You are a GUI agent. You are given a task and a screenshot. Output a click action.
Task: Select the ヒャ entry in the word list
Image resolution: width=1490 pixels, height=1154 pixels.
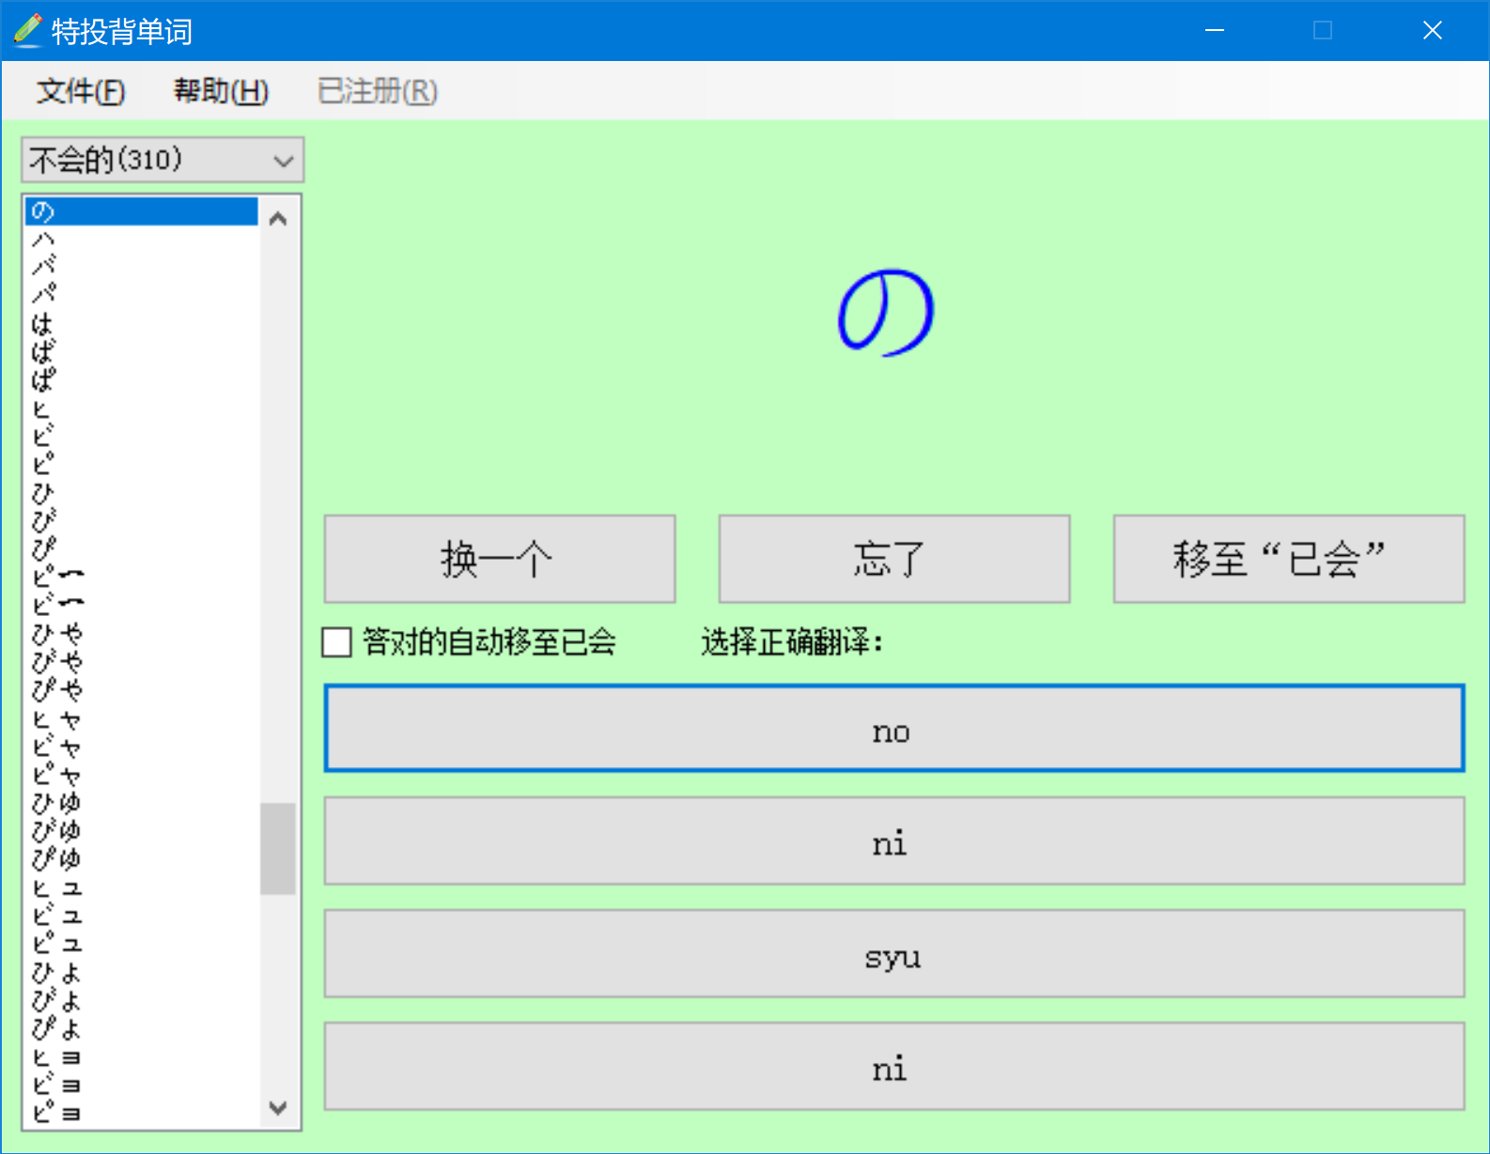pyautogui.click(x=141, y=718)
